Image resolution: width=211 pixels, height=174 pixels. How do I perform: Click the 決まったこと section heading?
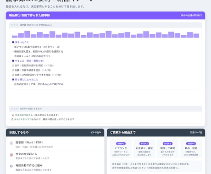pos(22,42)
